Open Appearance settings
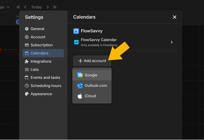The width and height of the screenshot is (204, 140). (x=43, y=94)
